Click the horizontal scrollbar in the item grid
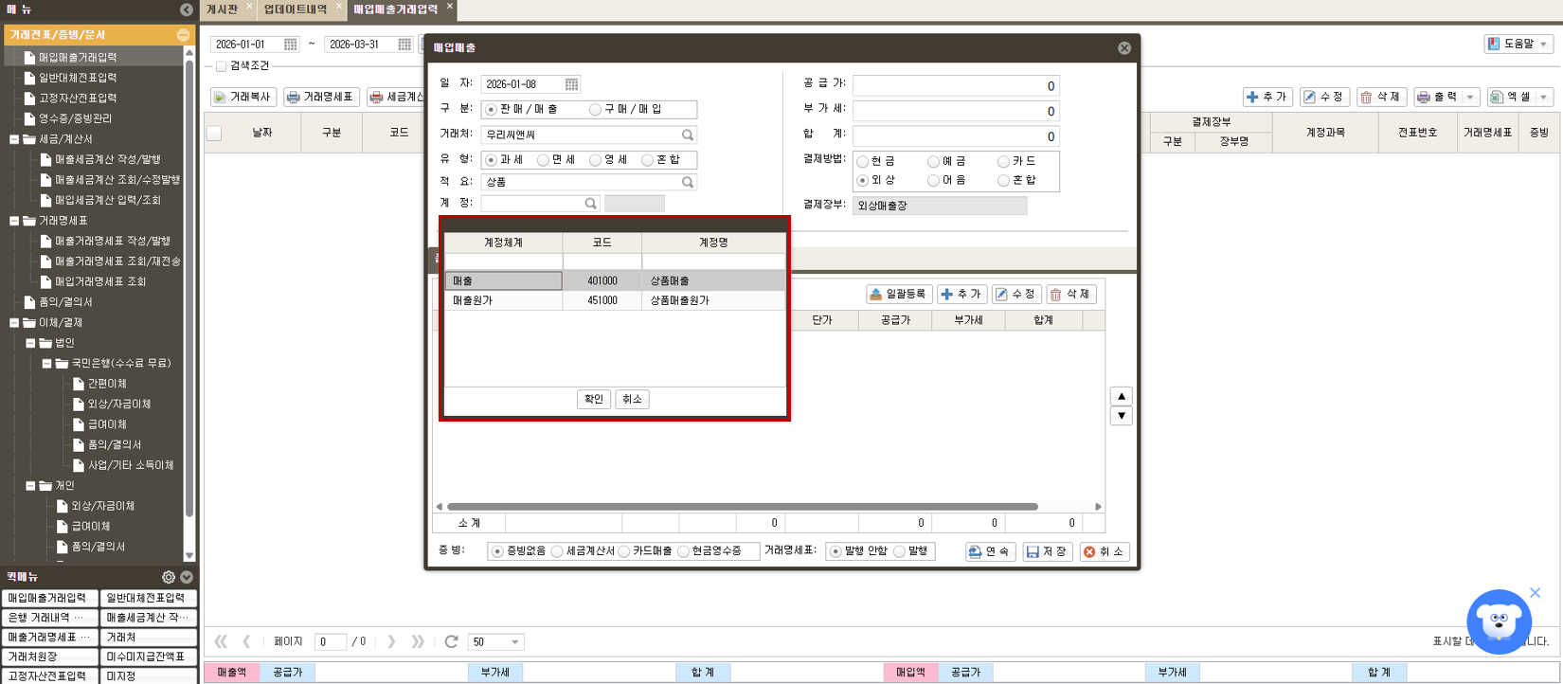This screenshot has width=1563, height=684. click(x=743, y=507)
